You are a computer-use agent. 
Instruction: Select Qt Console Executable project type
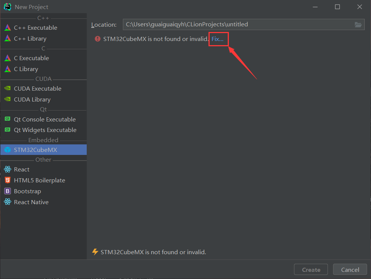tap(43, 119)
